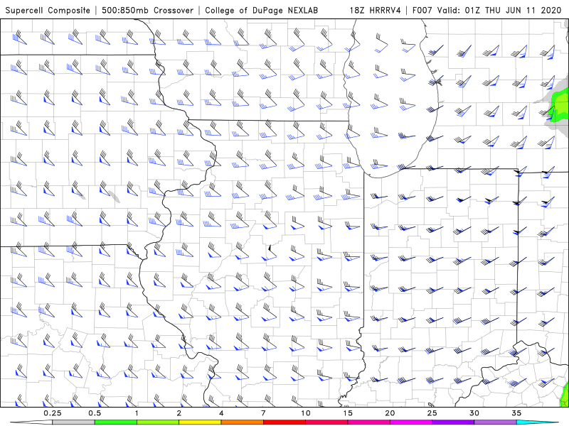Click the white low-end arrow of the color bar
The height and width of the screenshot is (426, 569).
(x=31, y=422)
